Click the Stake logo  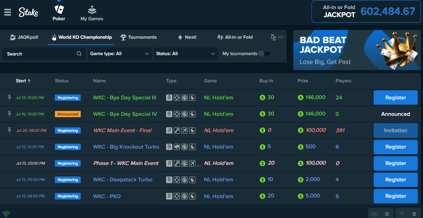[x=28, y=12]
